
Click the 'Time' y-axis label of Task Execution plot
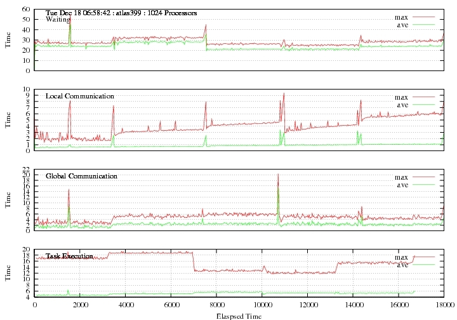[x=8, y=273]
